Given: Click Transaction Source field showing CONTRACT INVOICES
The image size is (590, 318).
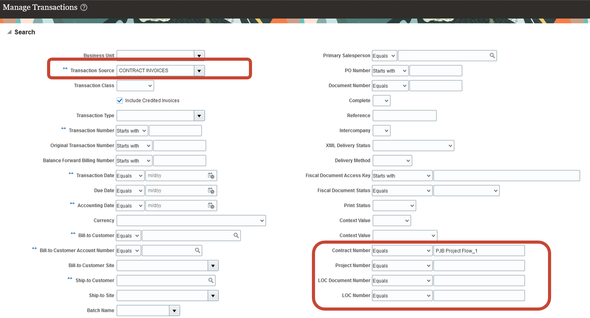Looking at the screenshot, I should 155,71.
